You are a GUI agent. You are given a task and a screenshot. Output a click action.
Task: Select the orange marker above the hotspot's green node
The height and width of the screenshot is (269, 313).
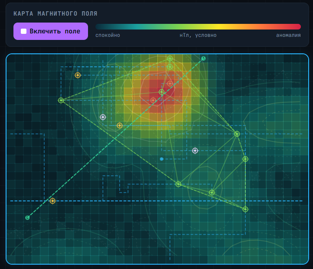(x=170, y=84)
